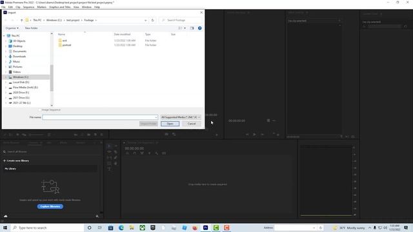Open the avid folder
The width and height of the screenshot is (413, 232).
pyautogui.click(x=65, y=41)
